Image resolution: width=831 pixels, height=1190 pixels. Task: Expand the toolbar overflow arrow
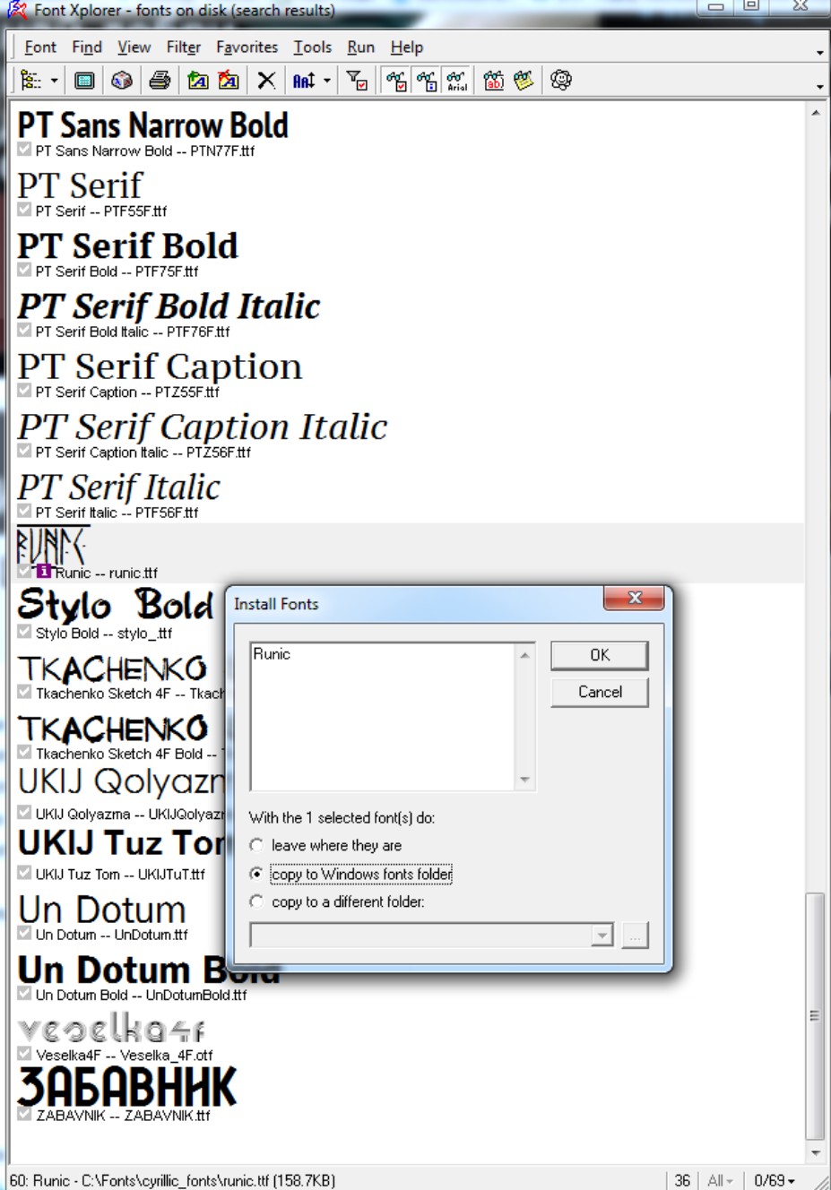(819, 86)
